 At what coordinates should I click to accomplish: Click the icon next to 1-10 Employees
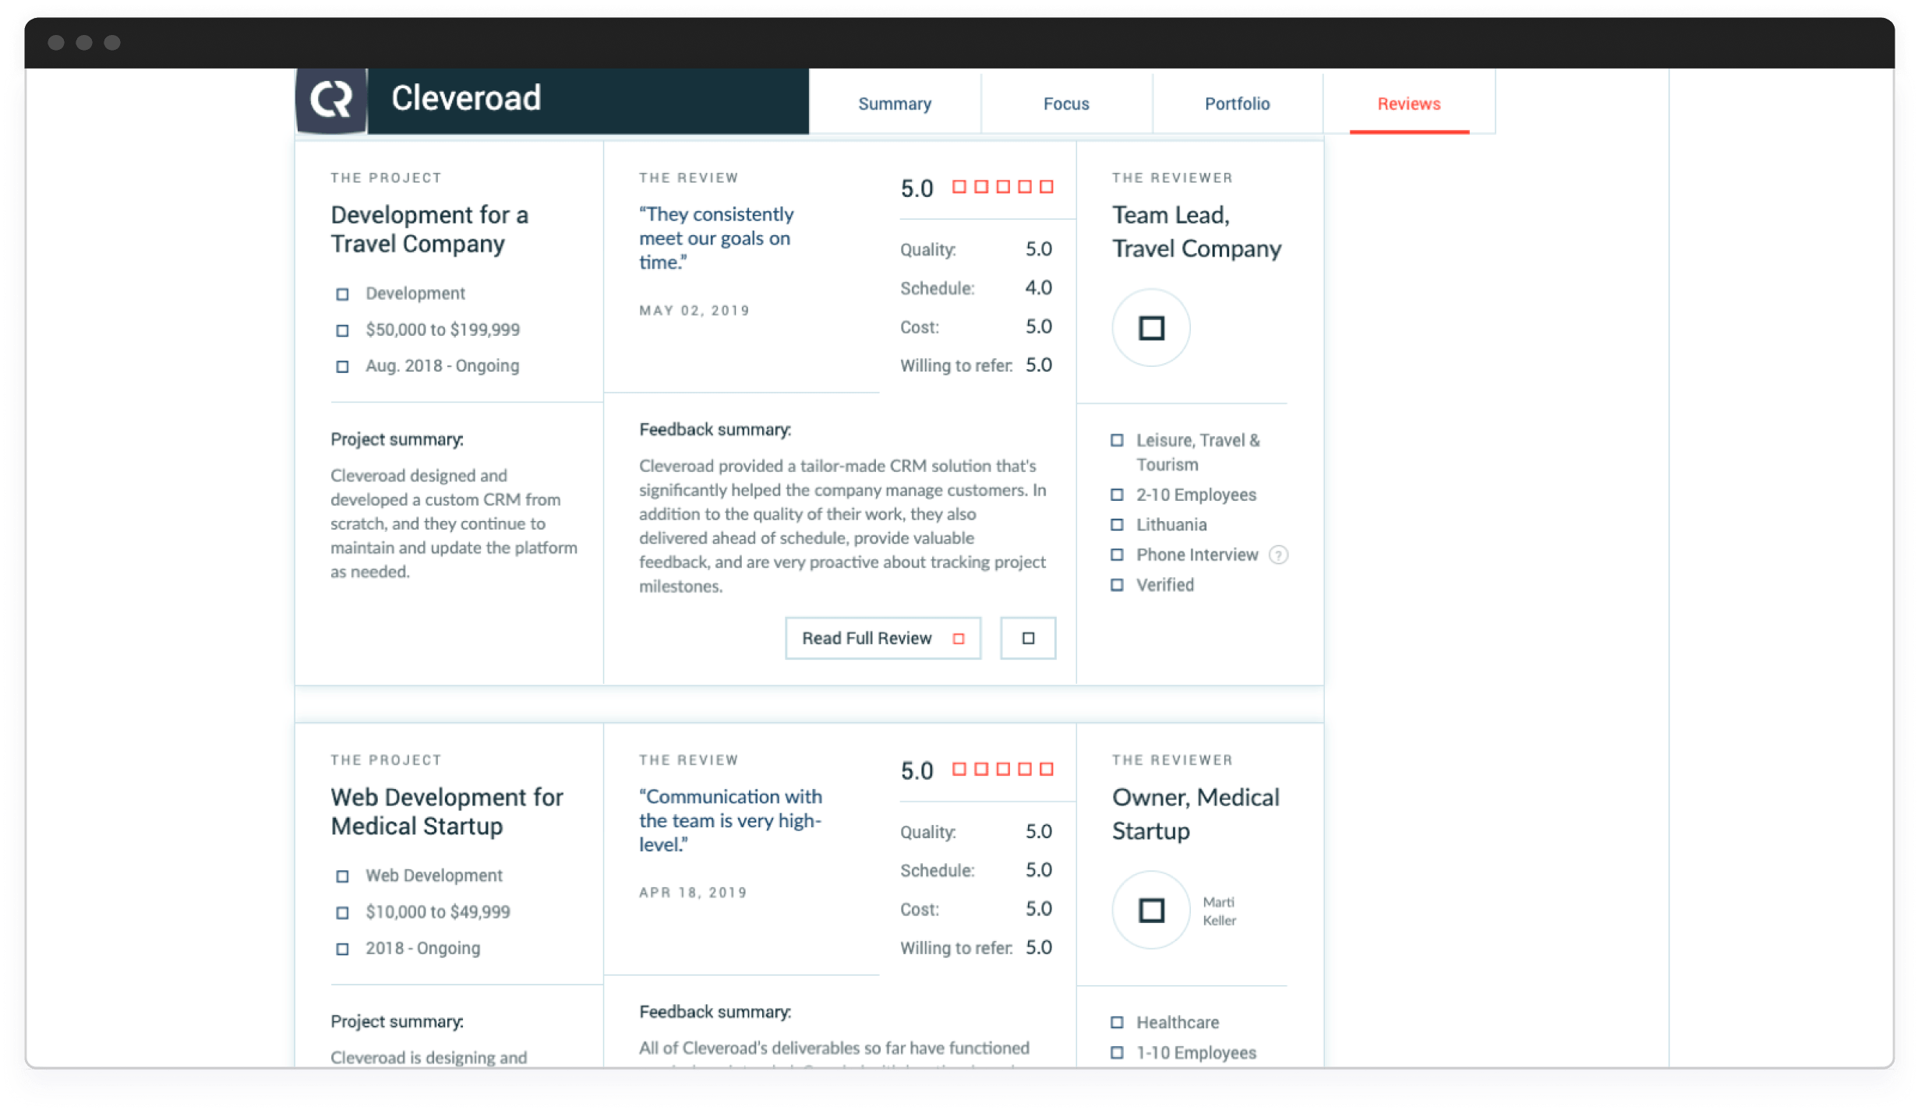(1117, 1053)
